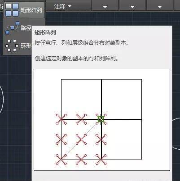Click the partly hidden 环形 array label
180x181 pixels.
[x=26, y=46]
